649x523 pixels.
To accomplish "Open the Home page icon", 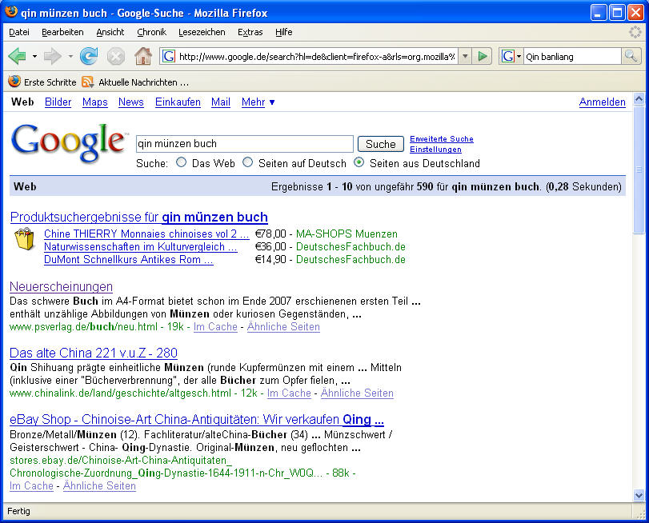I will [143, 56].
